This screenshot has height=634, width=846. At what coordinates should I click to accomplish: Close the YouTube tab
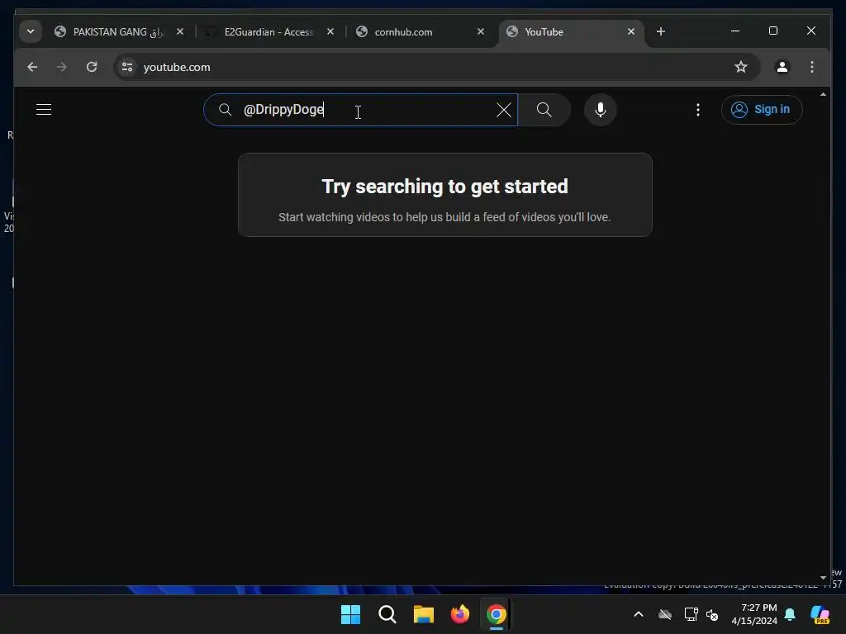pyautogui.click(x=630, y=32)
